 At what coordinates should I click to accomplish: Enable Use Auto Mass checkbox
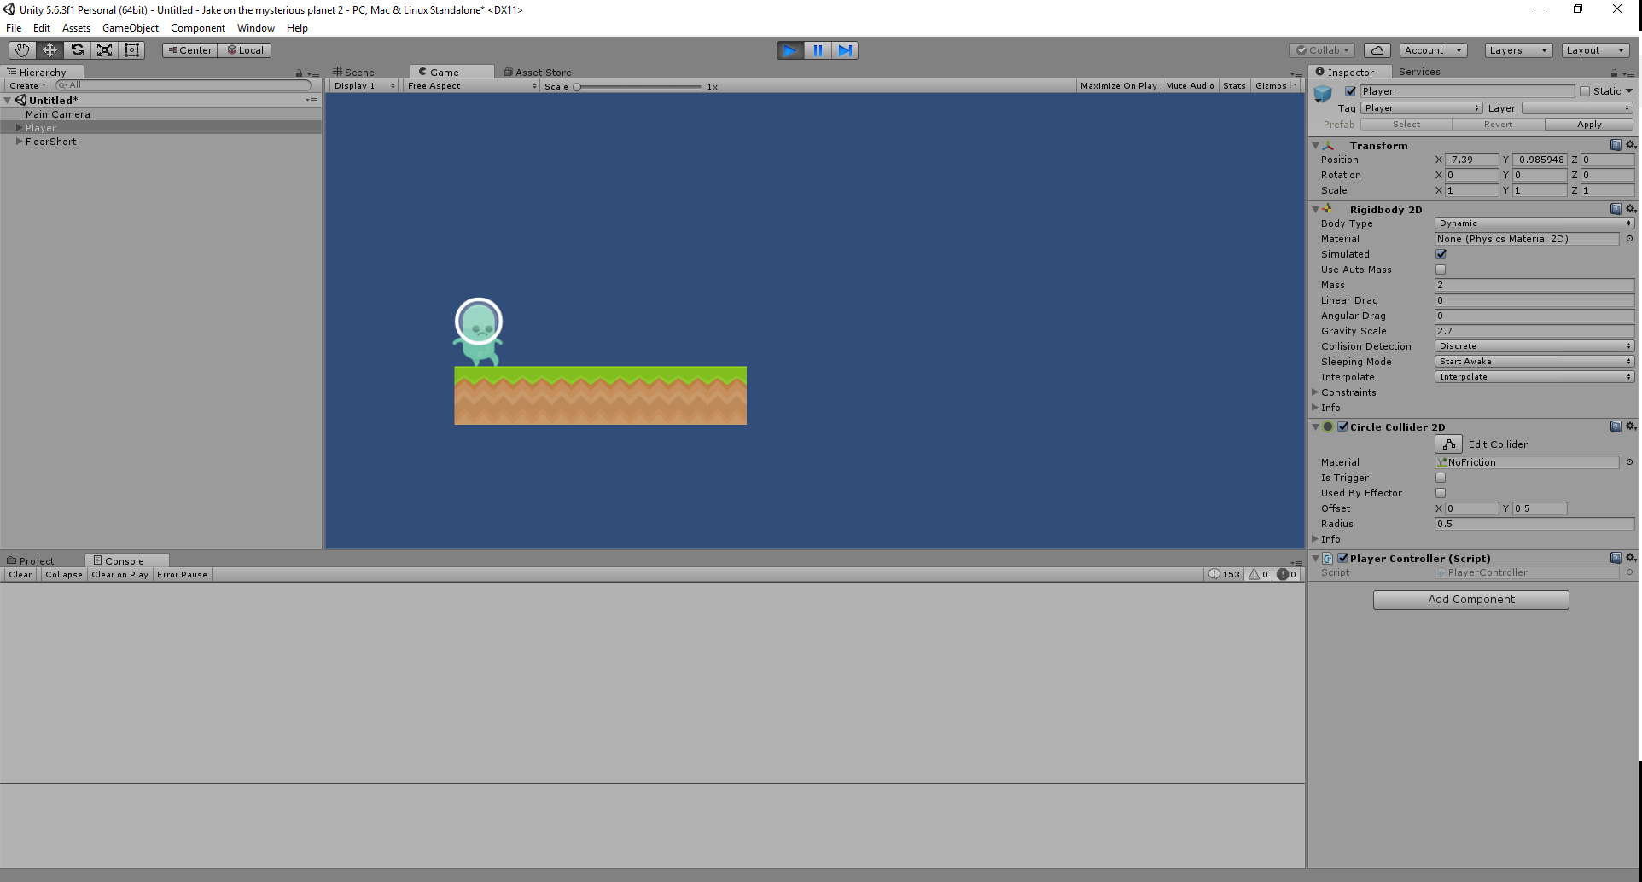[1441, 270]
